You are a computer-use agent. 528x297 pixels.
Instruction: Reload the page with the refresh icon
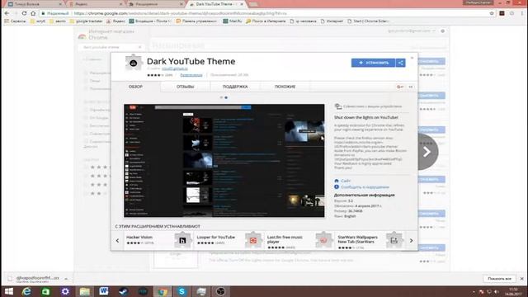(x=24, y=13)
